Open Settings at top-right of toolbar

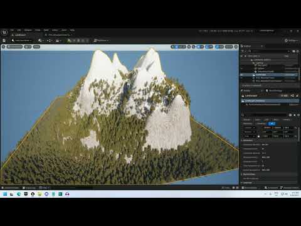291,40
